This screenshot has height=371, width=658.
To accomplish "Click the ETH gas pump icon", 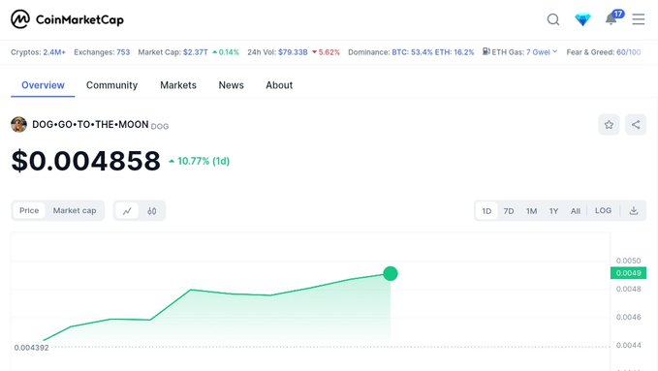I will point(486,51).
